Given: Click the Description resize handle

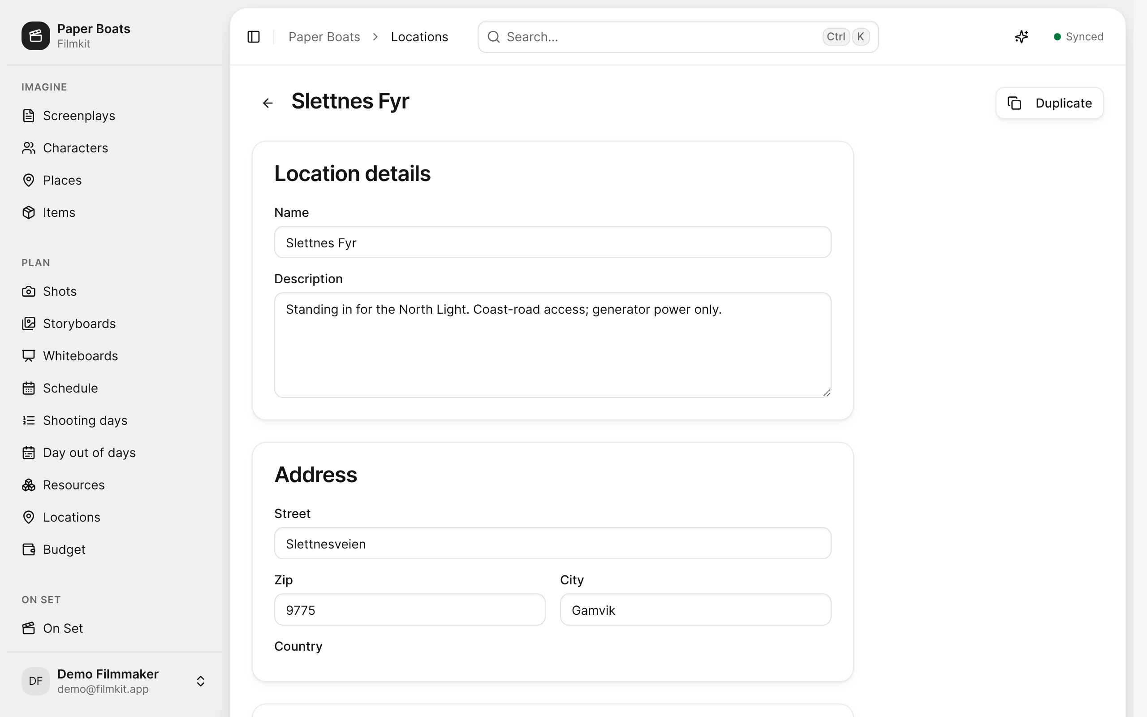Looking at the screenshot, I should click(827, 393).
